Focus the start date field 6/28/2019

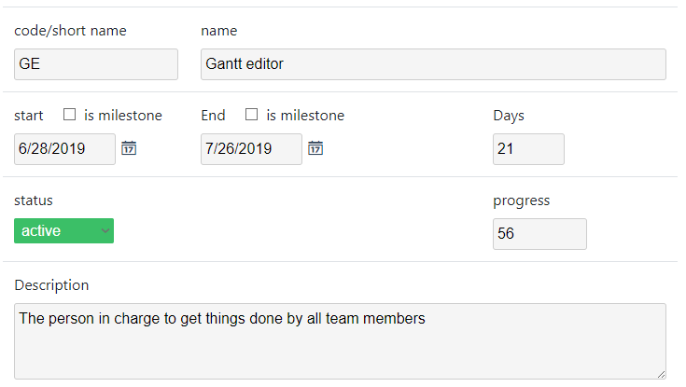tap(64, 149)
